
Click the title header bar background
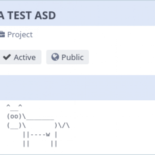click(x=77, y=14)
